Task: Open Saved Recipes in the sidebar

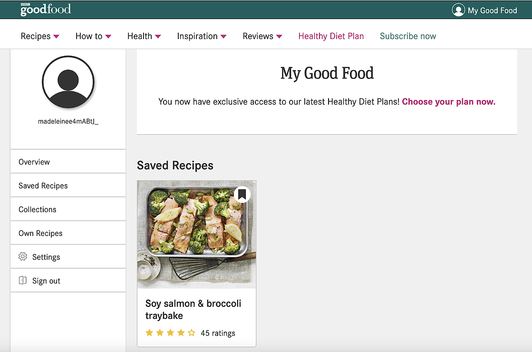Action: click(x=68, y=186)
